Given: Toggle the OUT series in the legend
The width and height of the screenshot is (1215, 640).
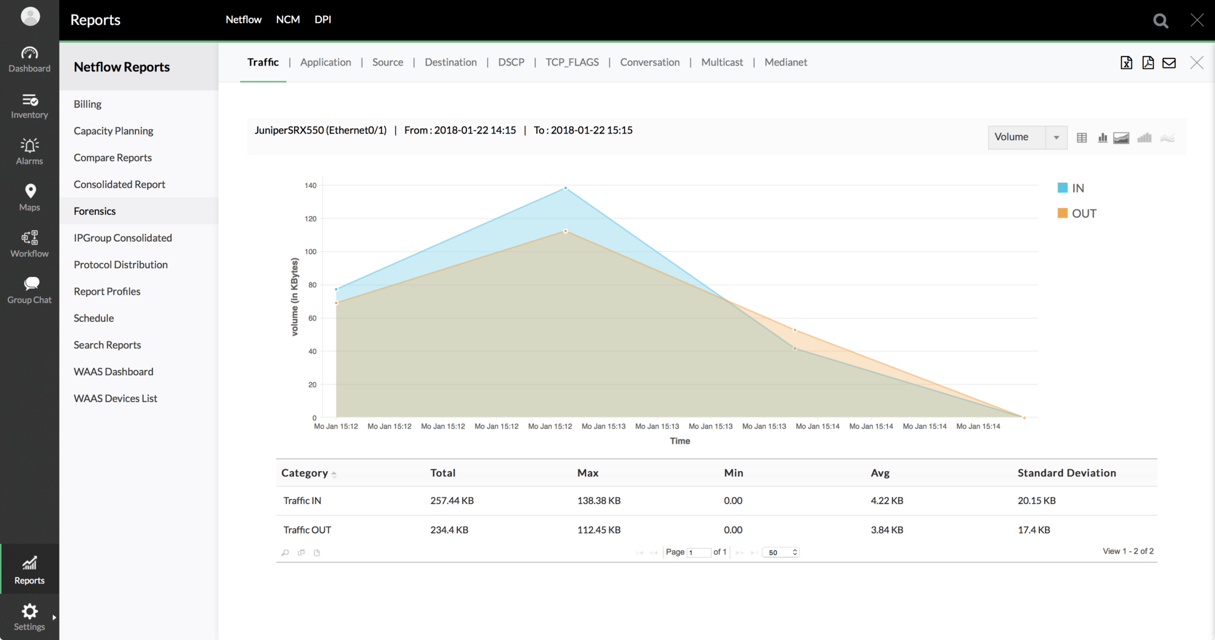Looking at the screenshot, I should (x=1076, y=213).
